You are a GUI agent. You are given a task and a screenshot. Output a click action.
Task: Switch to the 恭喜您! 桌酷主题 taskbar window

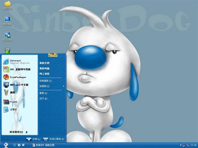click(45, 145)
